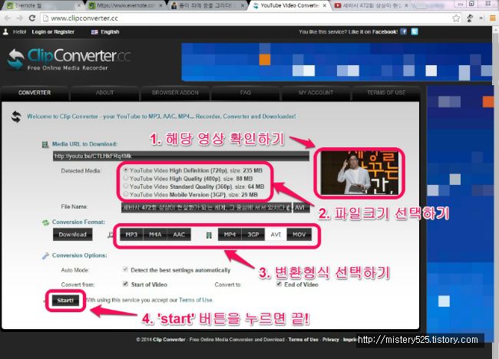Close the YouTube Video Converter tab
This screenshot has width=499, height=359.
click(325, 5)
